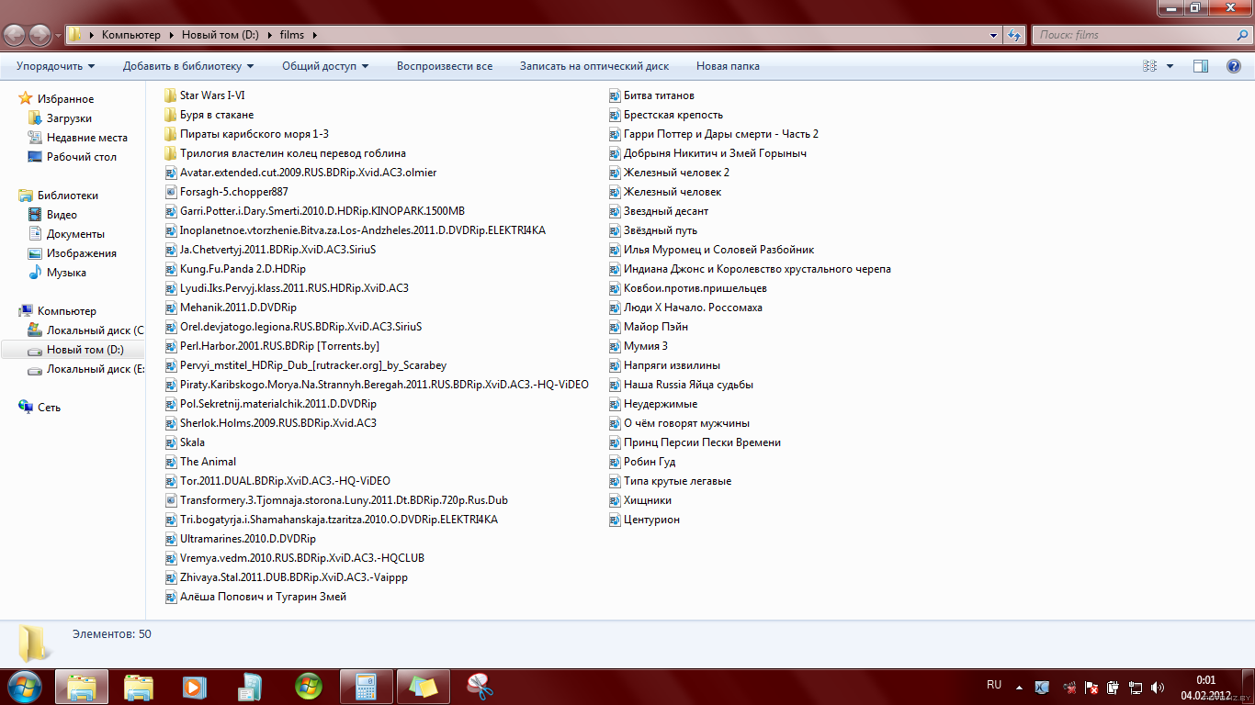
Task: Show hidden tray icons arrow
Action: [1019, 687]
